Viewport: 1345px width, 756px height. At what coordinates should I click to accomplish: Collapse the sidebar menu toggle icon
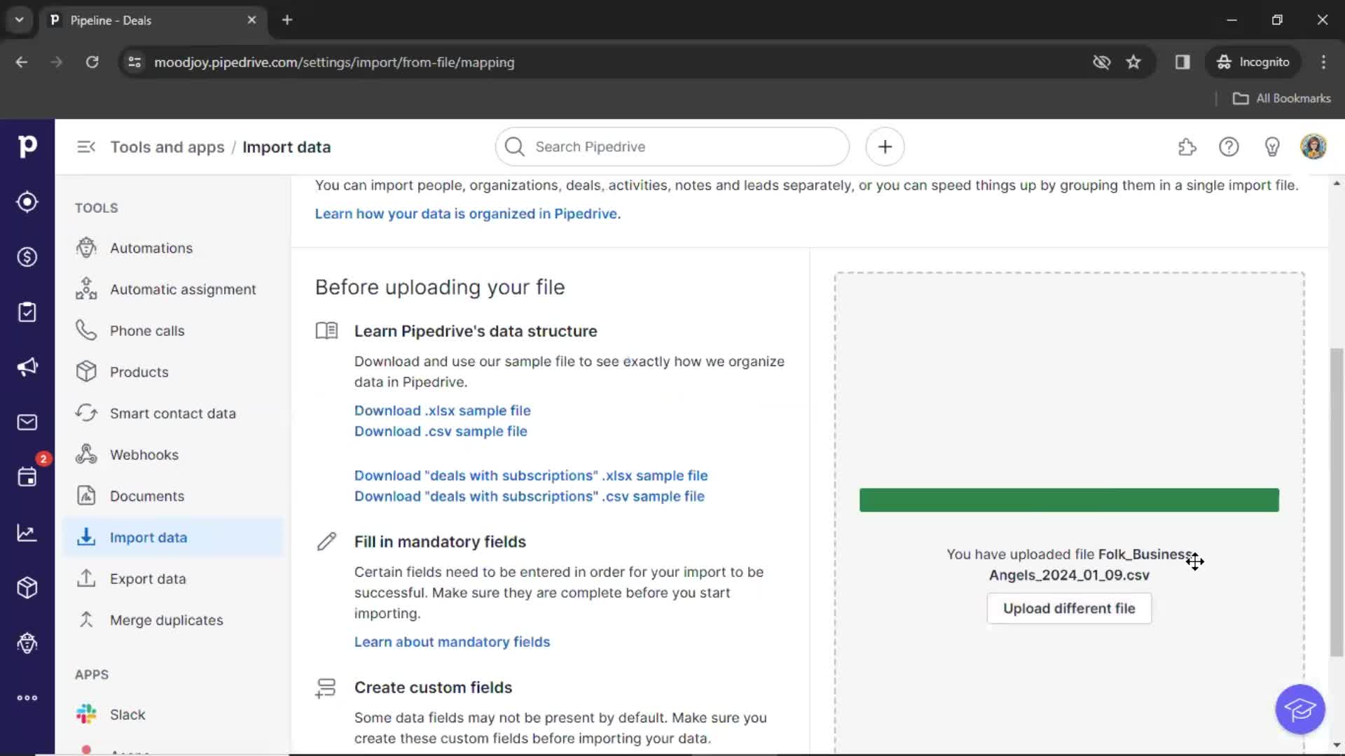click(86, 147)
